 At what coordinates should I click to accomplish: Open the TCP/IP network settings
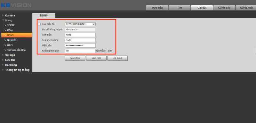(11, 25)
